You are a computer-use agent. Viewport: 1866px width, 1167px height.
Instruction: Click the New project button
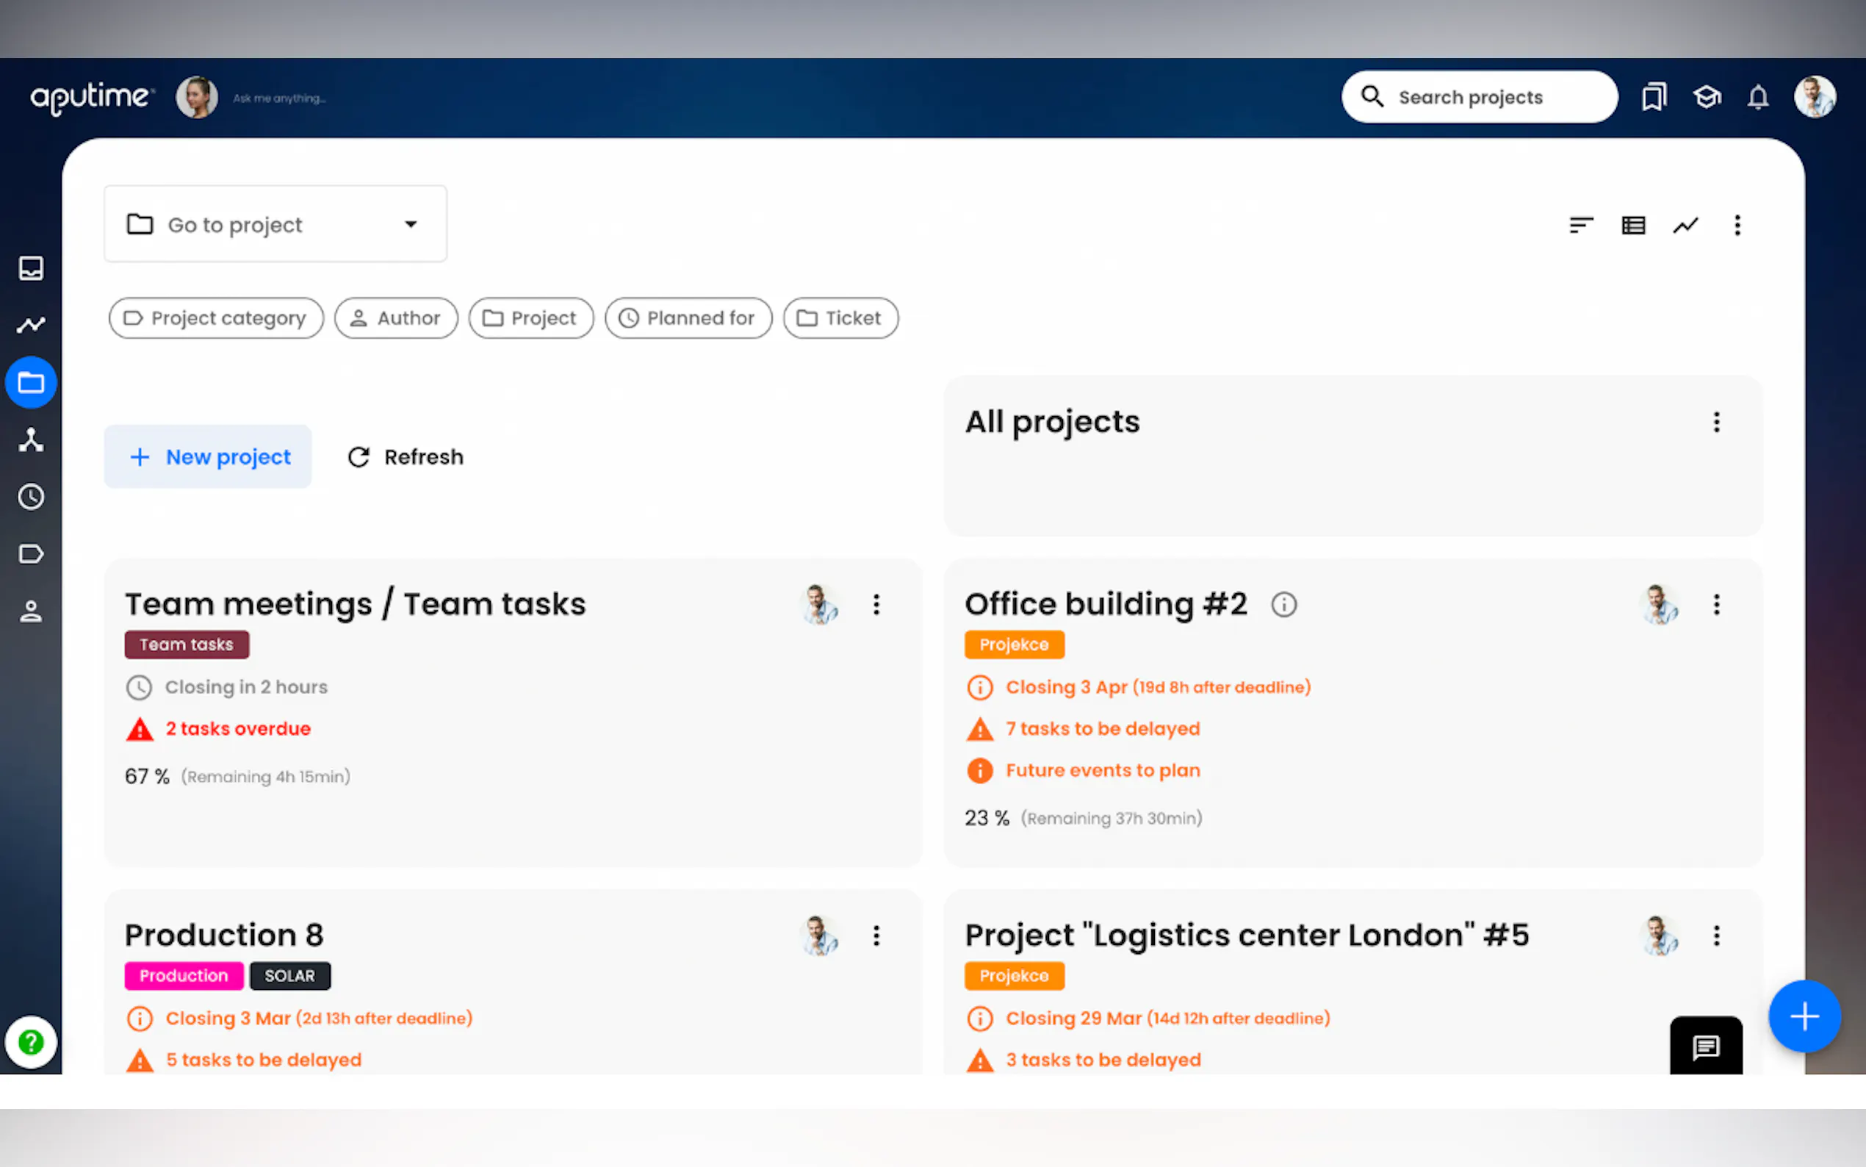pyautogui.click(x=209, y=457)
